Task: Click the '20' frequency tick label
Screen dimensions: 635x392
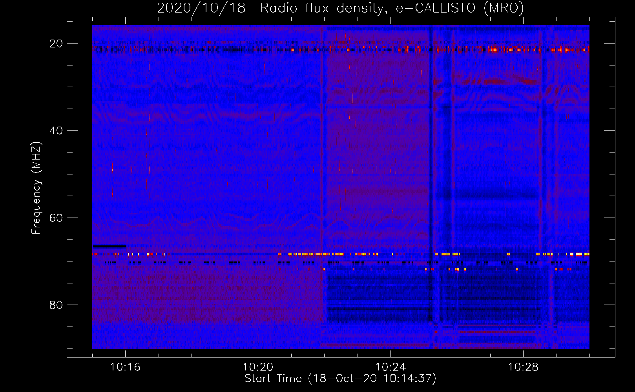Action: click(56, 44)
